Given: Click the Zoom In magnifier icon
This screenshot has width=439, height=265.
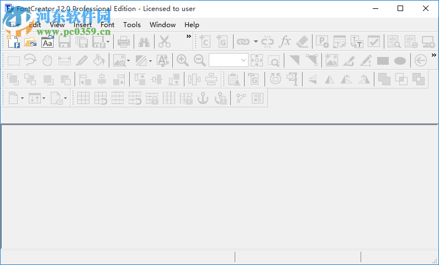Looking at the screenshot, I should (x=183, y=60).
